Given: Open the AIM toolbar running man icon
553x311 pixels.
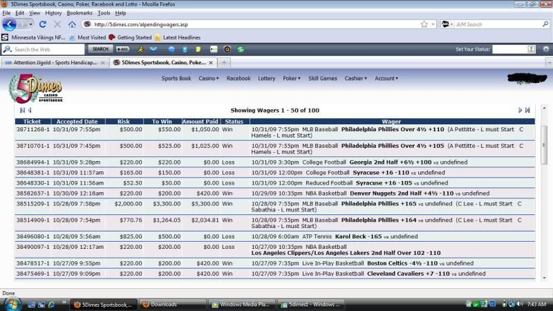Looking at the screenshot, I should click(140, 49).
